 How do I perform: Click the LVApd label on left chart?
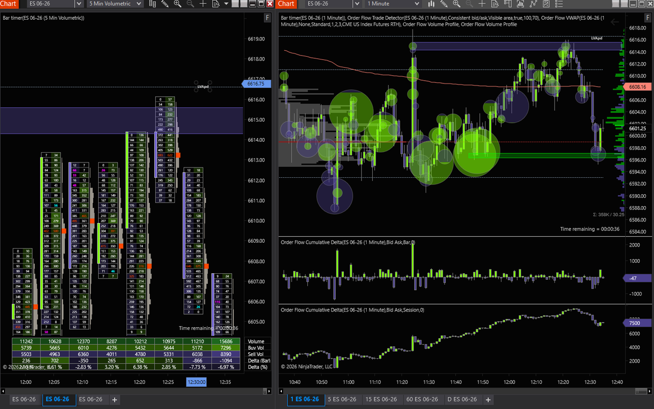pos(203,87)
